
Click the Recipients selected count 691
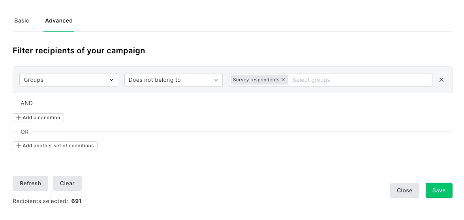click(x=76, y=201)
